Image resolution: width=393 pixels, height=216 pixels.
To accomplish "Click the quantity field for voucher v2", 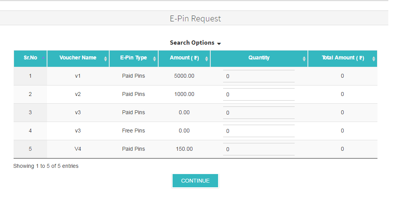I will (259, 94).
